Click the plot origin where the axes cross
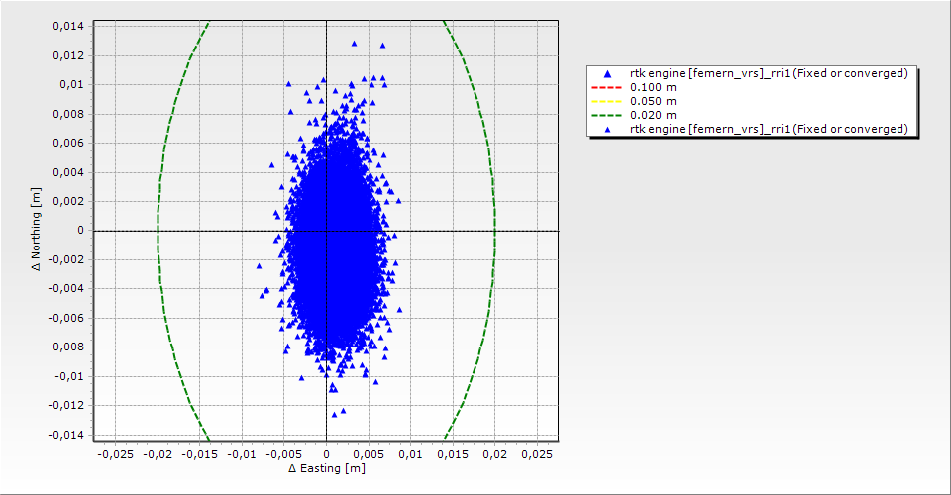Screen dimensions: 951x495 [326, 231]
